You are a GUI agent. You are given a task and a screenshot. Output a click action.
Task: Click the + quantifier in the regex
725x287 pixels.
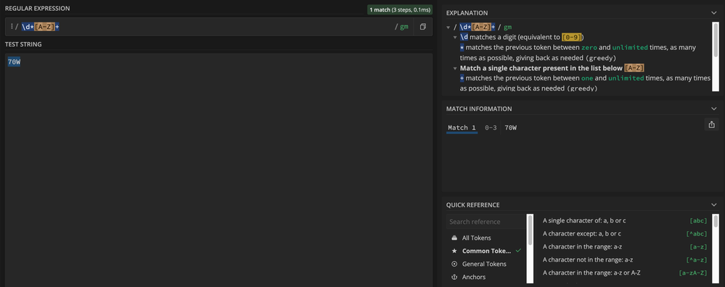[x=57, y=27]
